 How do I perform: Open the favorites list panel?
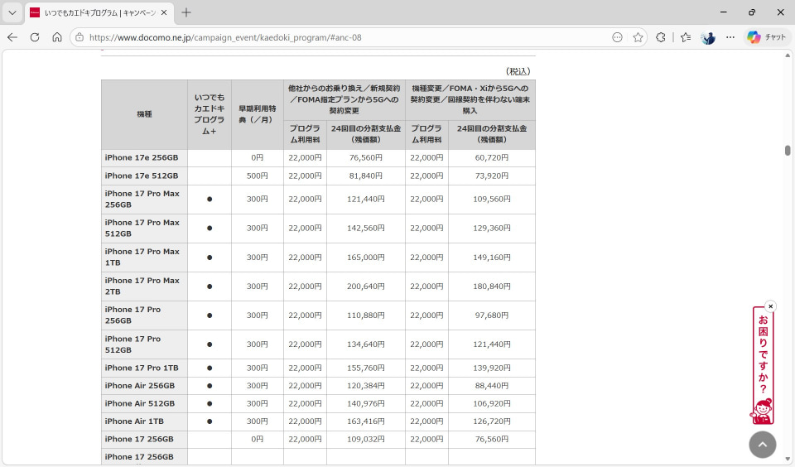(x=686, y=37)
